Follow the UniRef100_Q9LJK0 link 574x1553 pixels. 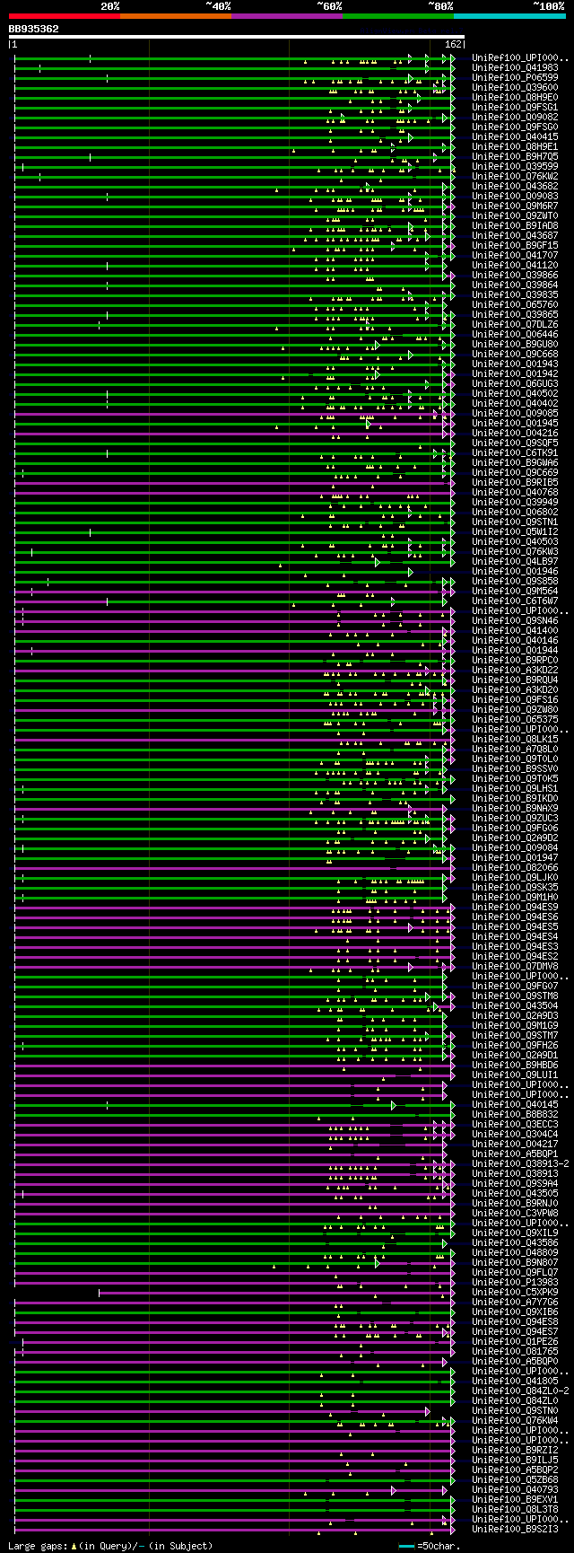point(515,877)
